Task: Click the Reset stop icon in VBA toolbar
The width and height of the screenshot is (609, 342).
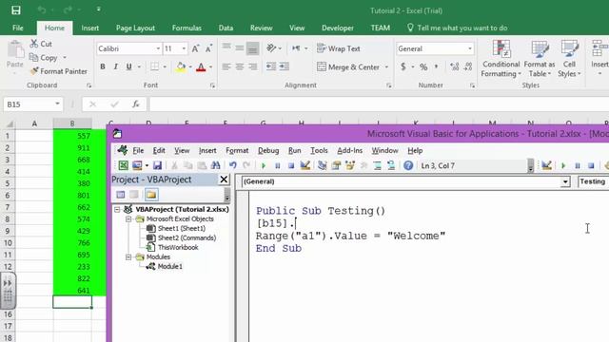Action: (291, 166)
